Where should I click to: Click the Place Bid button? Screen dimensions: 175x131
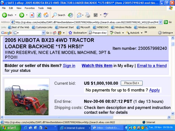(x=132, y=83)
